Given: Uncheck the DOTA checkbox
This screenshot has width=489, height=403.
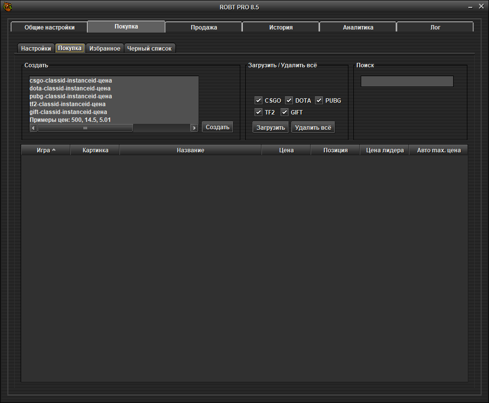Looking at the screenshot, I should pyautogui.click(x=289, y=100).
